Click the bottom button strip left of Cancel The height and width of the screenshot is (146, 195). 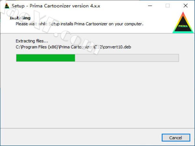point(81,137)
